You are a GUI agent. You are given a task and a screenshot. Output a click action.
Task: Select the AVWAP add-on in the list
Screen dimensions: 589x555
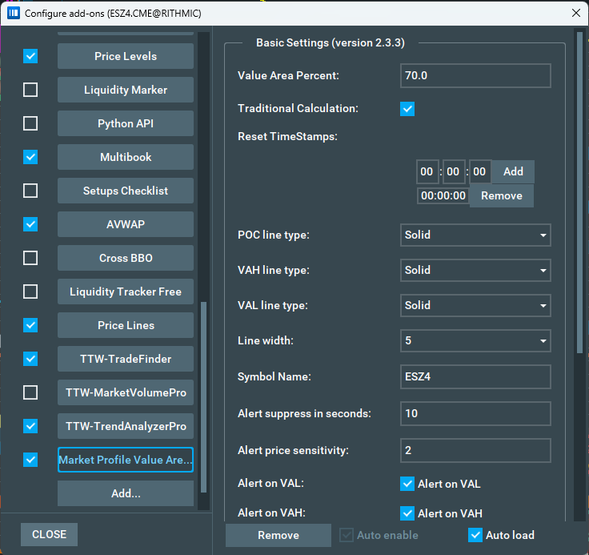[x=126, y=224]
